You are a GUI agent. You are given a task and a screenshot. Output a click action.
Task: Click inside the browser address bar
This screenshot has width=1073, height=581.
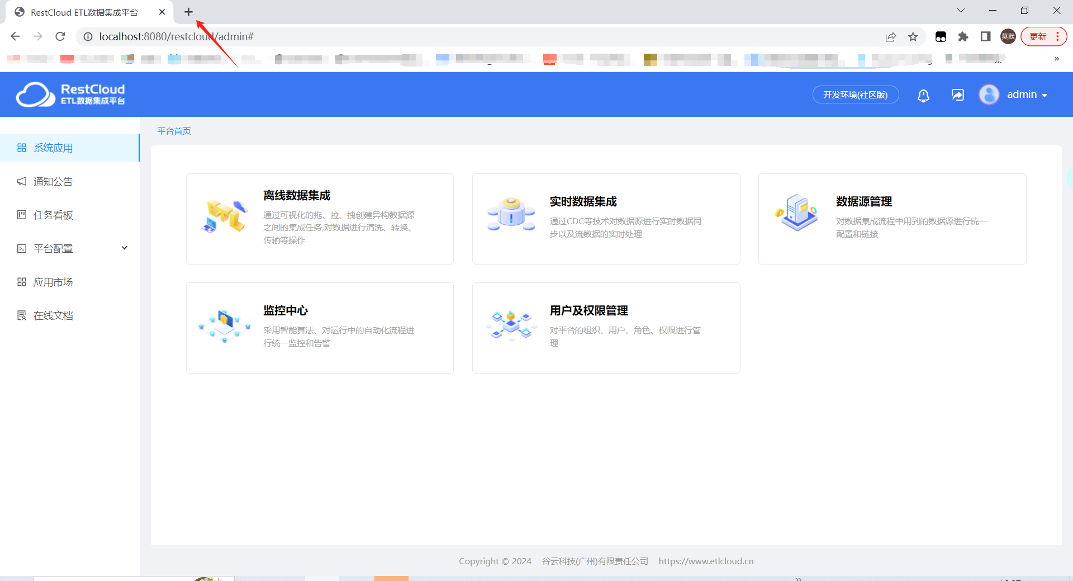point(335,36)
